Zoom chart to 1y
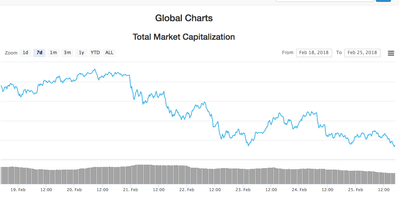Screen dimensions: 405x201 (81, 53)
